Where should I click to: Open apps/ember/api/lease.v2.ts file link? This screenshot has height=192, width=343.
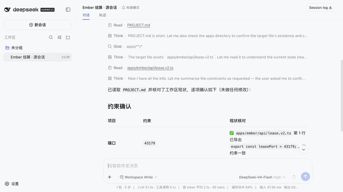click(150, 68)
